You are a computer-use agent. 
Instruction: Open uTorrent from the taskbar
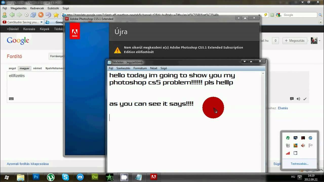(51, 177)
